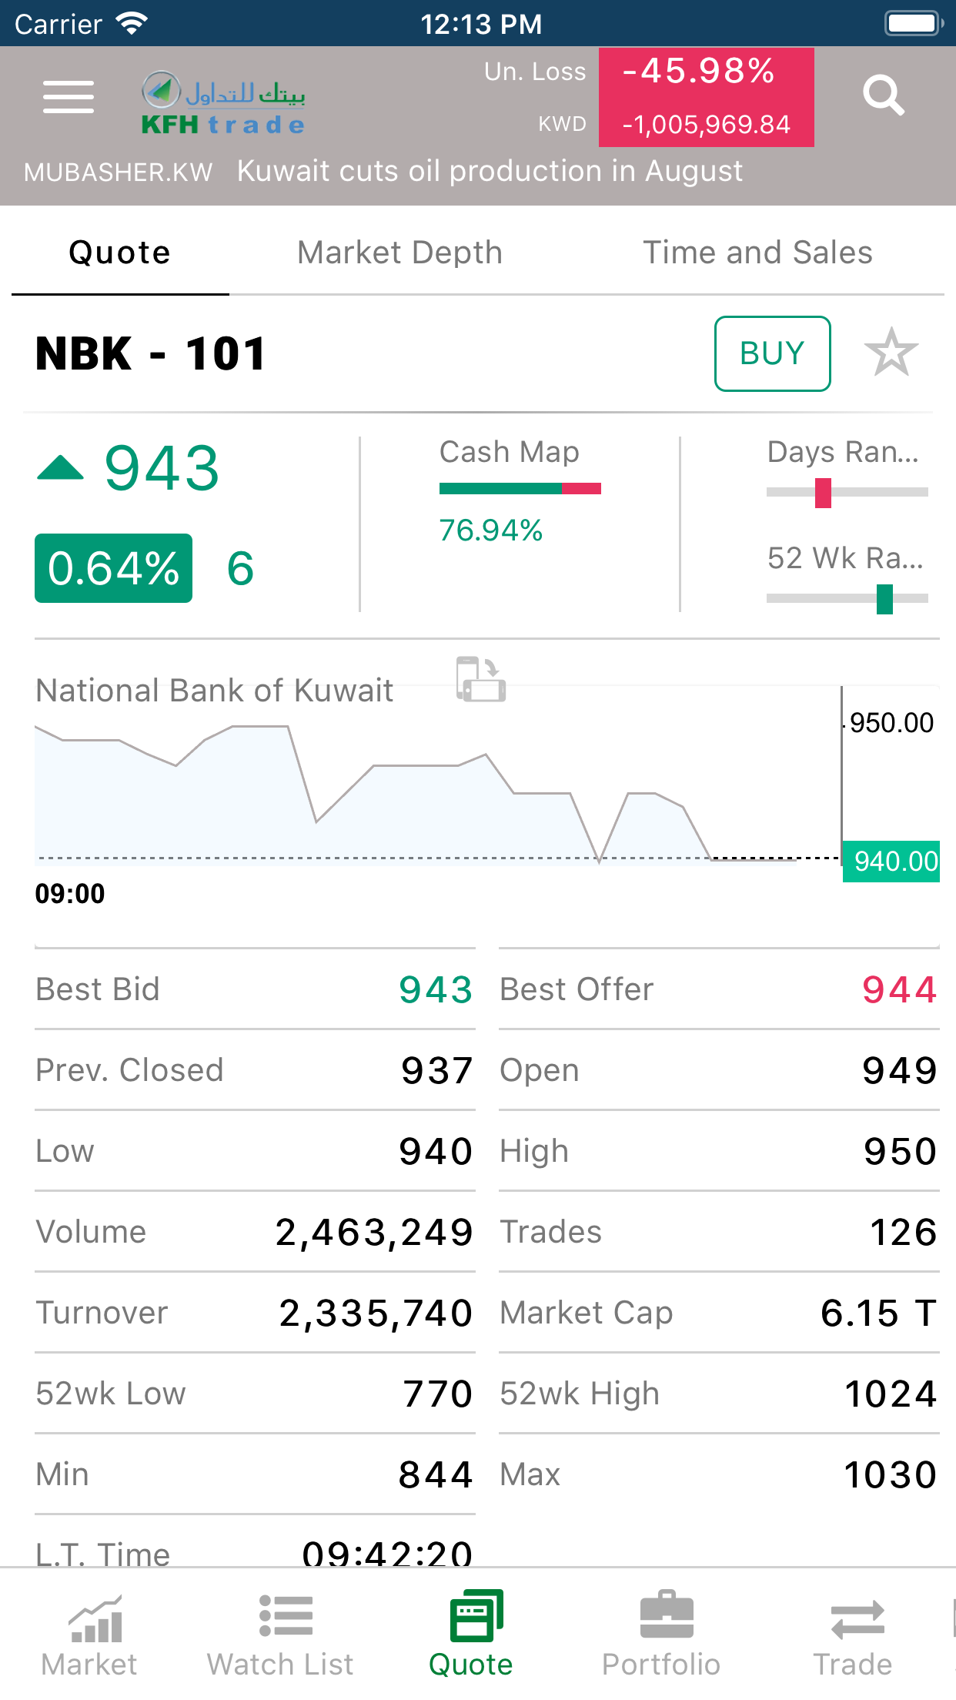Switch to Time and Sales tab
Image resolution: width=956 pixels, height=1700 pixels.
click(x=758, y=253)
